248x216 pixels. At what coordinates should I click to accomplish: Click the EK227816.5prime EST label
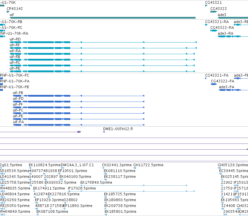(x=64, y=194)
